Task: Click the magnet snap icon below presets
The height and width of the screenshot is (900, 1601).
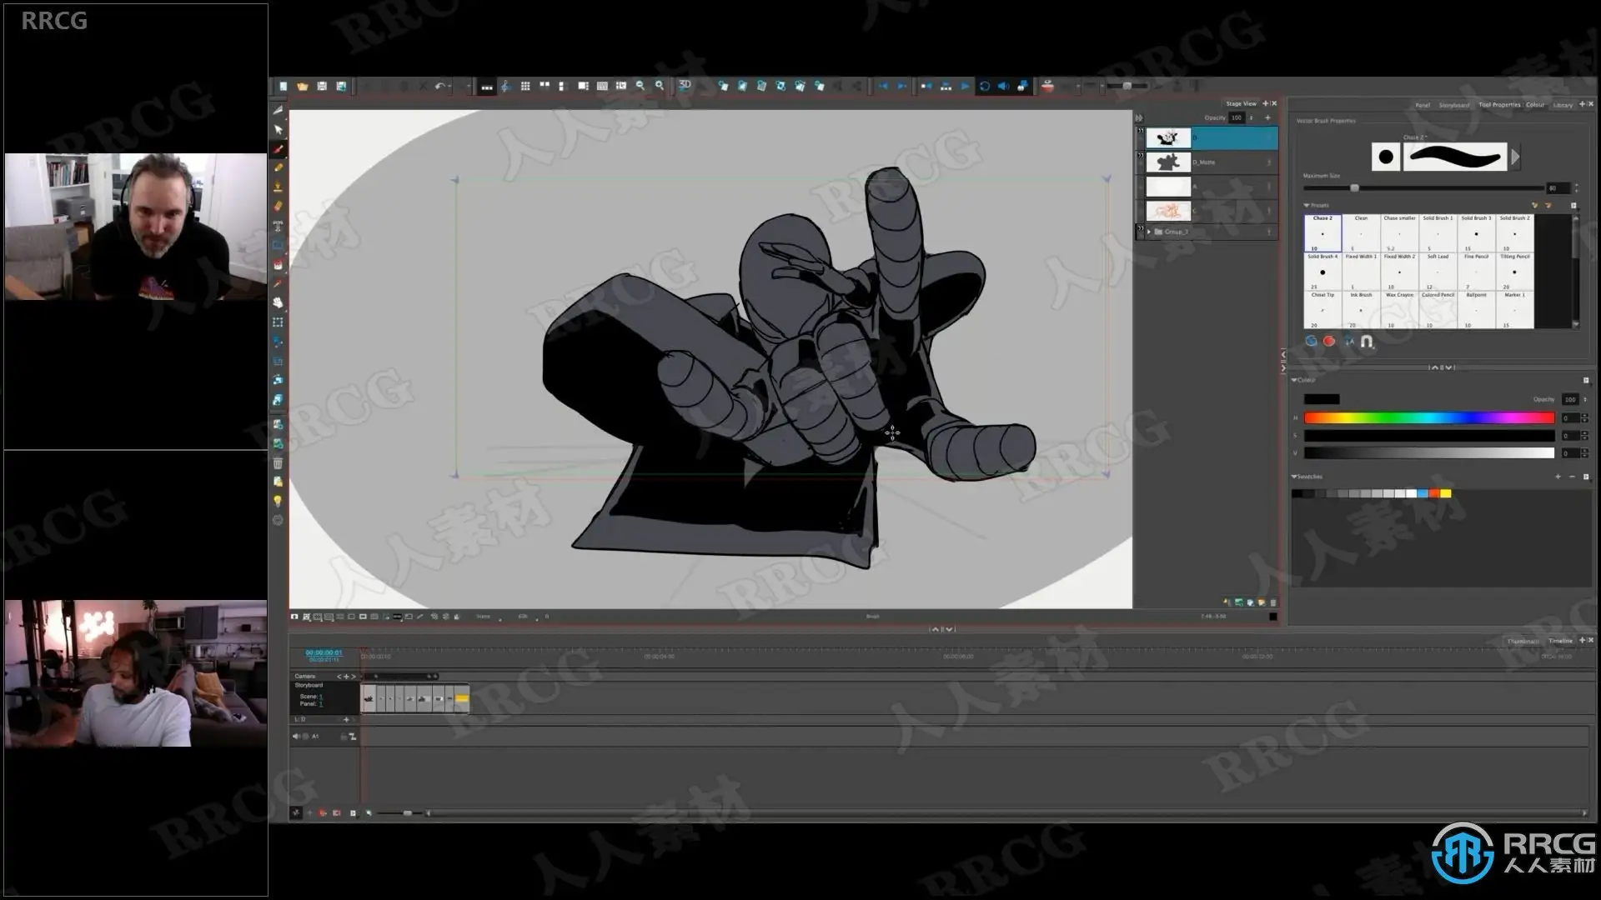Action: tap(1366, 342)
